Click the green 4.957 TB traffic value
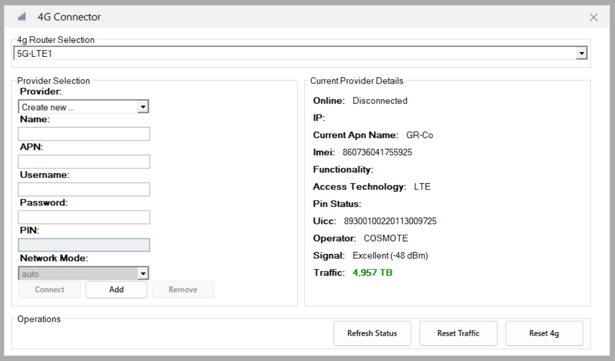615x361 pixels. (373, 273)
